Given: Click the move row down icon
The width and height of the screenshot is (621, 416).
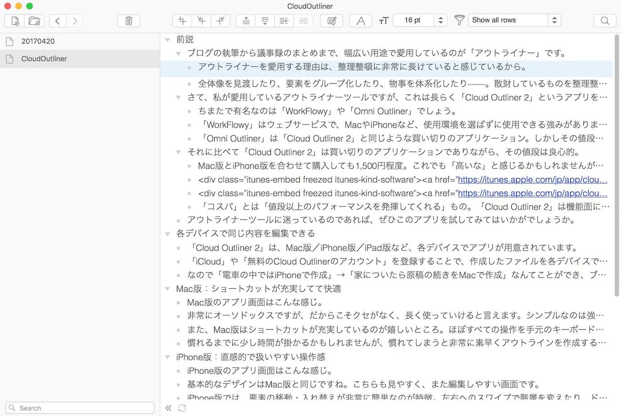Looking at the screenshot, I should point(265,21).
